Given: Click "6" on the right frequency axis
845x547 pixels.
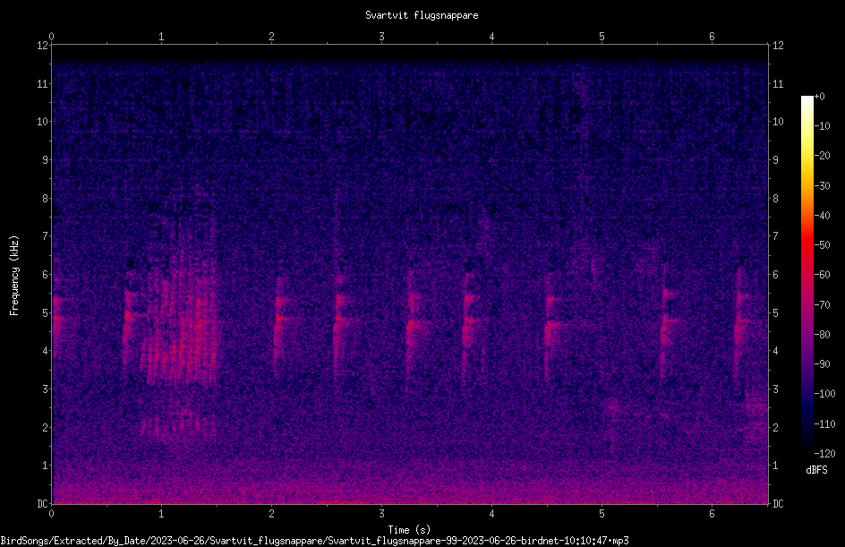Looking at the screenshot, I should [775, 274].
